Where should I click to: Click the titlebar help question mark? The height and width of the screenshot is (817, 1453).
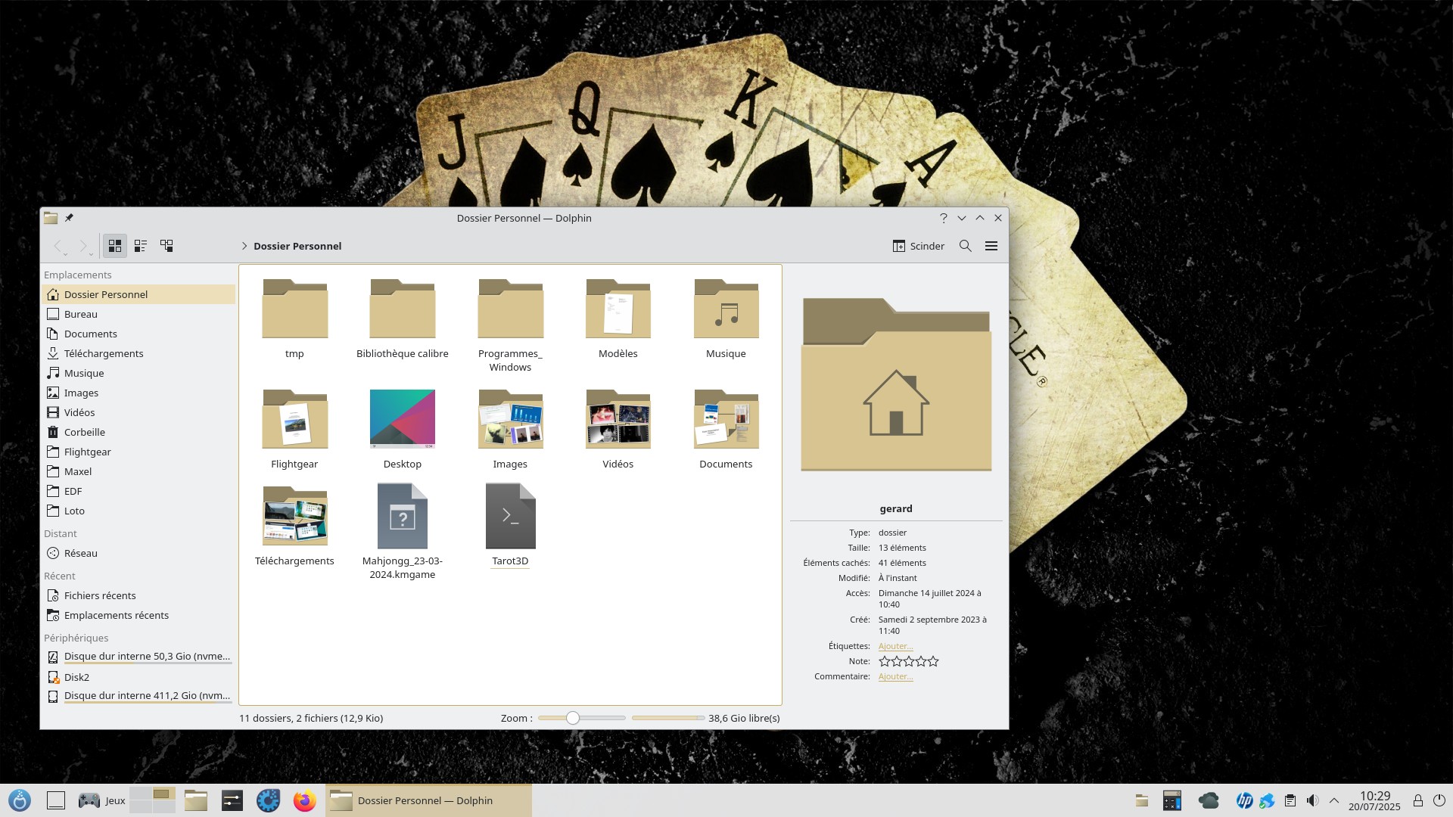pyautogui.click(x=943, y=218)
